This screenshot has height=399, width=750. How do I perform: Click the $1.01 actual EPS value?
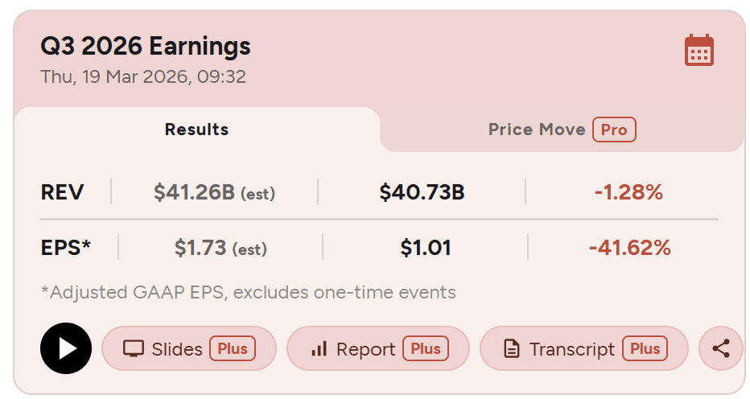click(426, 248)
